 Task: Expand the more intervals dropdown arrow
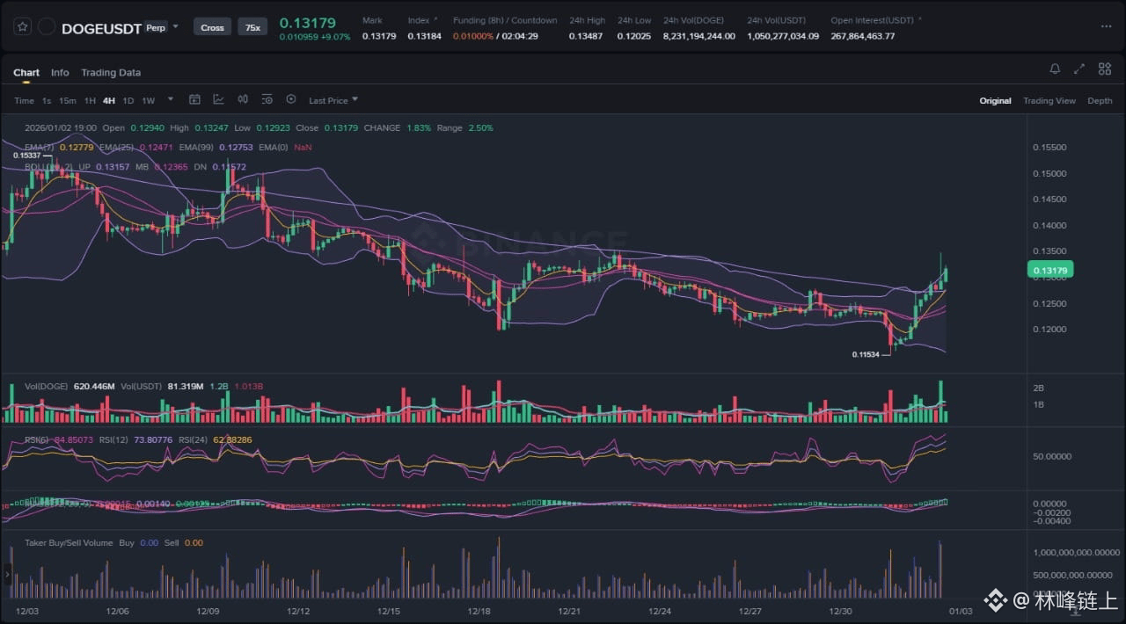coord(171,99)
